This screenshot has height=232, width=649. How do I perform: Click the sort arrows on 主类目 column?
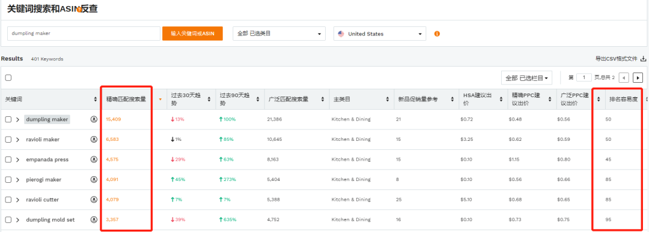click(388, 100)
